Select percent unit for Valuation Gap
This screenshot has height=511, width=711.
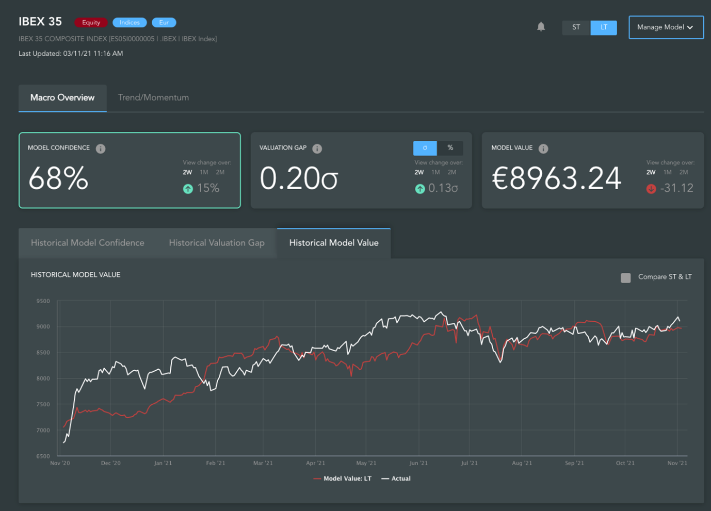coord(450,148)
